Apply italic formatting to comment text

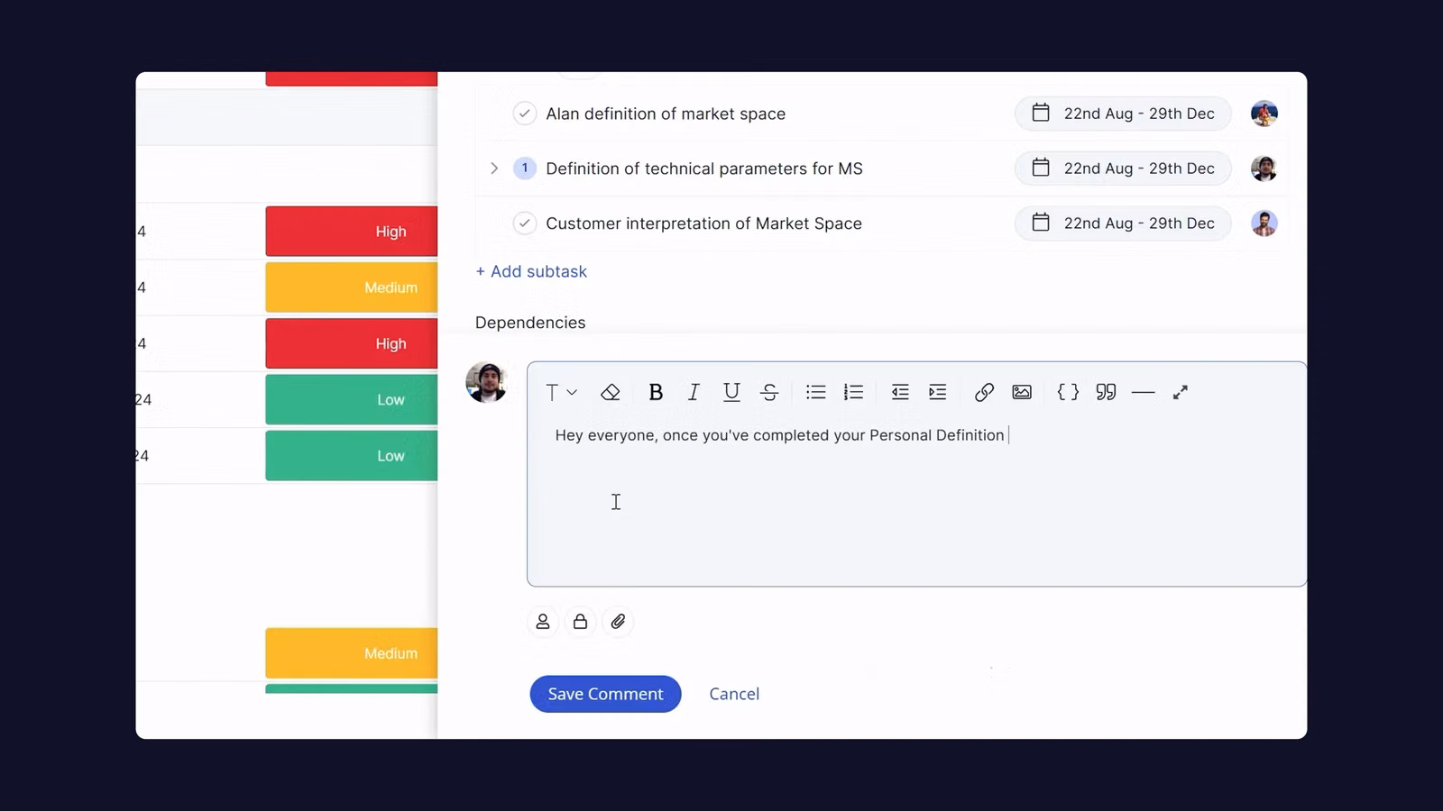coord(694,392)
